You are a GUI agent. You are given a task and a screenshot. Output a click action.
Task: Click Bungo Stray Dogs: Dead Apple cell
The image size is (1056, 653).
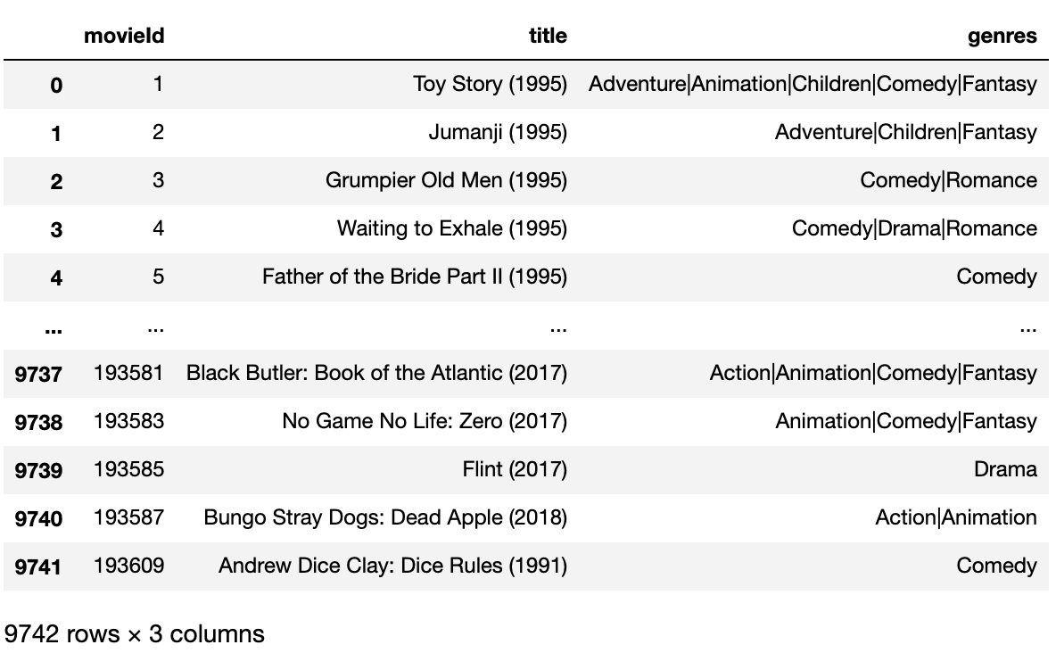pos(385,517)
